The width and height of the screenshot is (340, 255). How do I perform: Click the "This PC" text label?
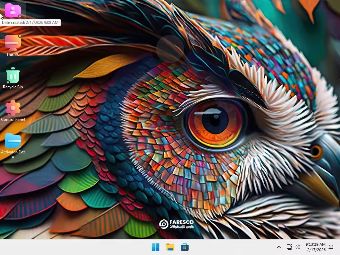[x=13, y=54]
